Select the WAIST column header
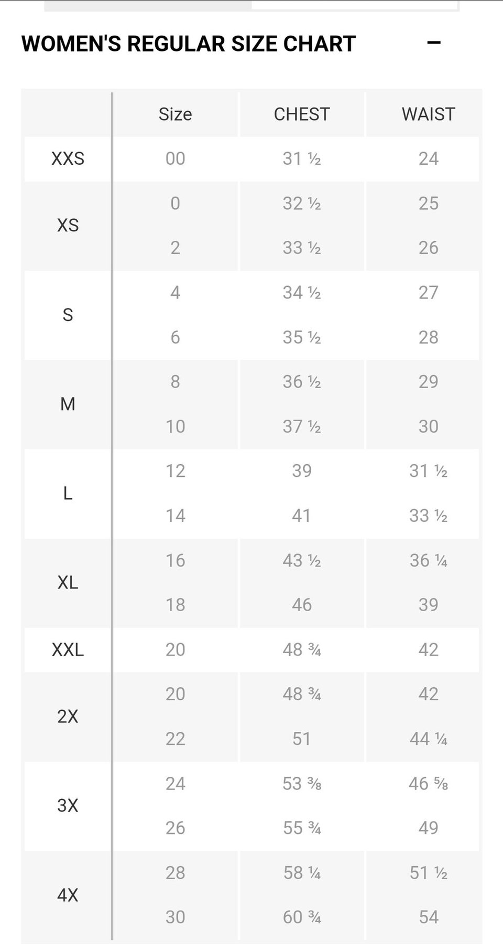This screenshot has width=503, height=950. pos(428,114)
